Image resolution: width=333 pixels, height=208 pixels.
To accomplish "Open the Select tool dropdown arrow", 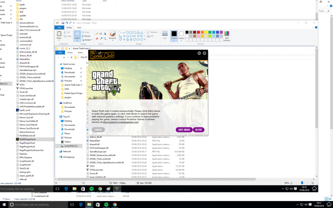I will (77, 40).
